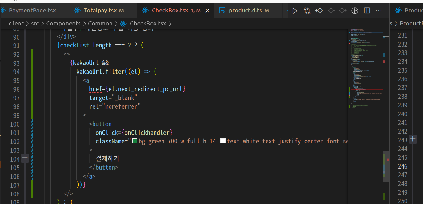Click el.next_redirect_pc_url in line 96

[145, 89]
